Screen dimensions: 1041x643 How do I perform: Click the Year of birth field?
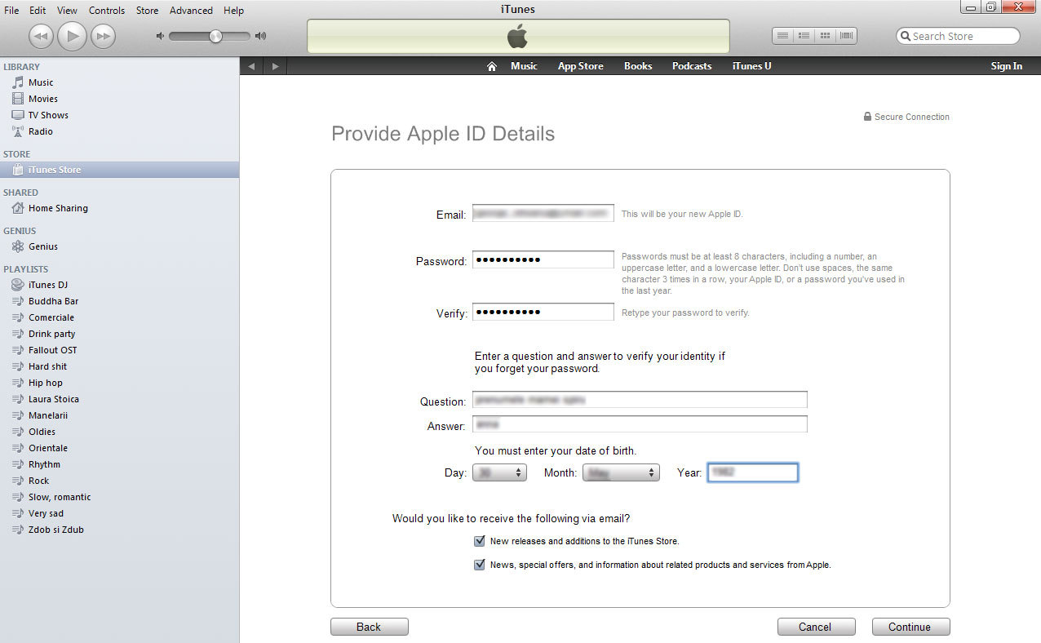(x=752, y=472)
